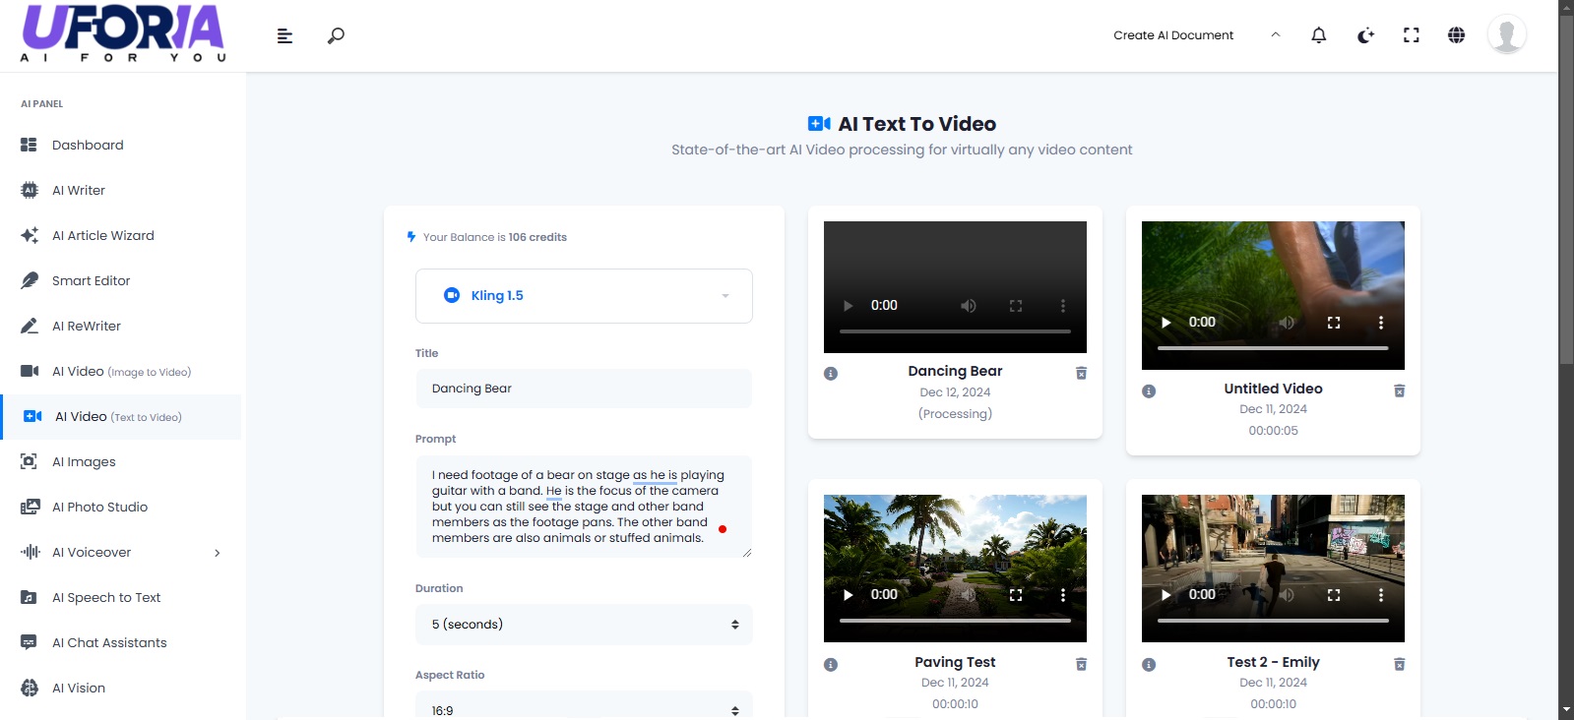1574x720 pixels.
Task: Select AI Video Text to Video
Action: pos(120,416)
